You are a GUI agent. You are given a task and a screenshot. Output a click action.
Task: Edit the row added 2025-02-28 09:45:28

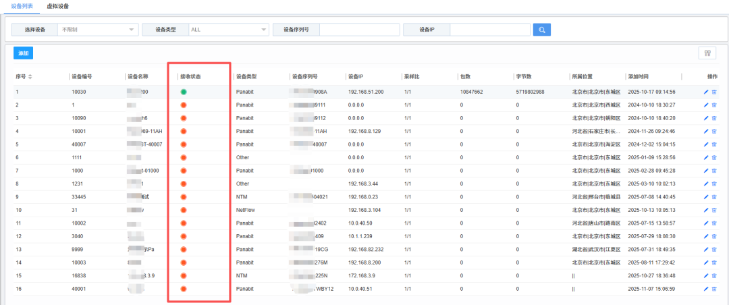pos(706,171)
